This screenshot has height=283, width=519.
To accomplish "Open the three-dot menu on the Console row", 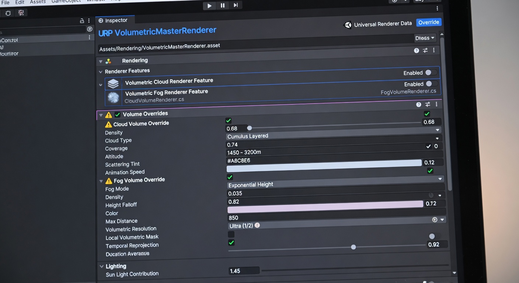I will click(x=89, y=38).
